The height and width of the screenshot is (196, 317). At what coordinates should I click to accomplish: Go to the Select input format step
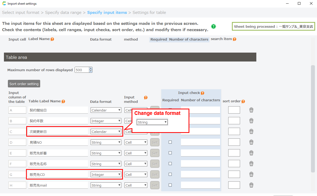point(21,13)
